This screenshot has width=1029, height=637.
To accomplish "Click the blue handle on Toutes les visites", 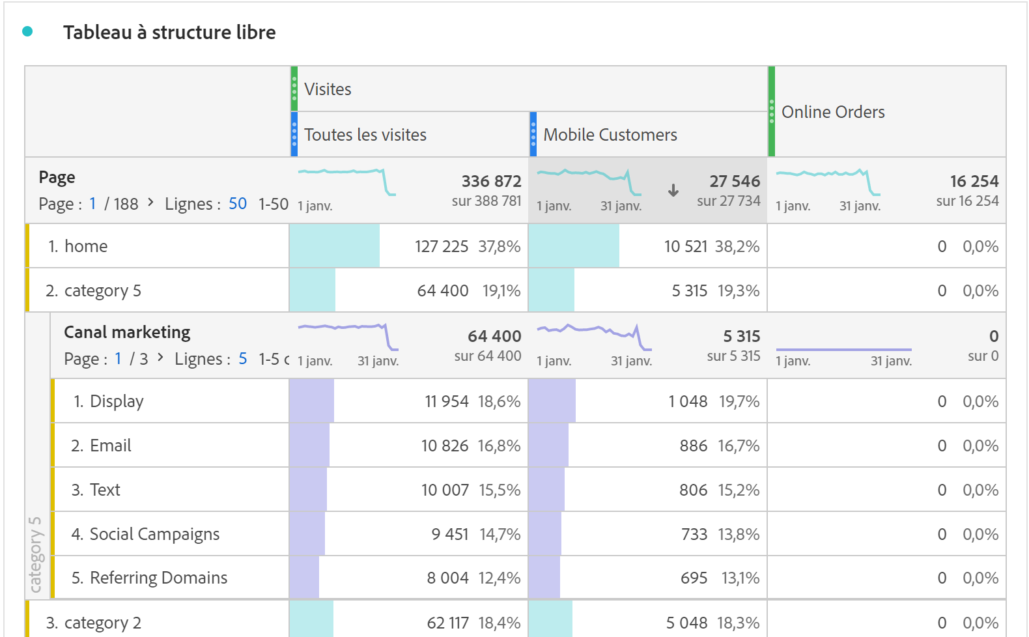I will [x=294, y=134].
